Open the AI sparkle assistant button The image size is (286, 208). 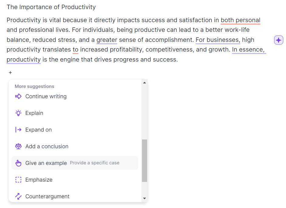(x=278, y=40)
